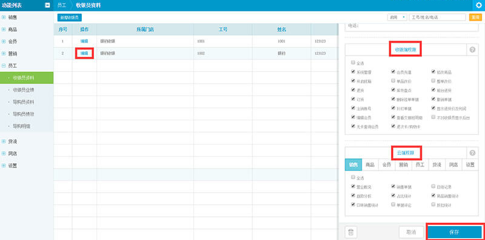Expand the 营销 group in the sidebar
The width and height of the screenshot is (485, 240).
click(x=4, y=54)
